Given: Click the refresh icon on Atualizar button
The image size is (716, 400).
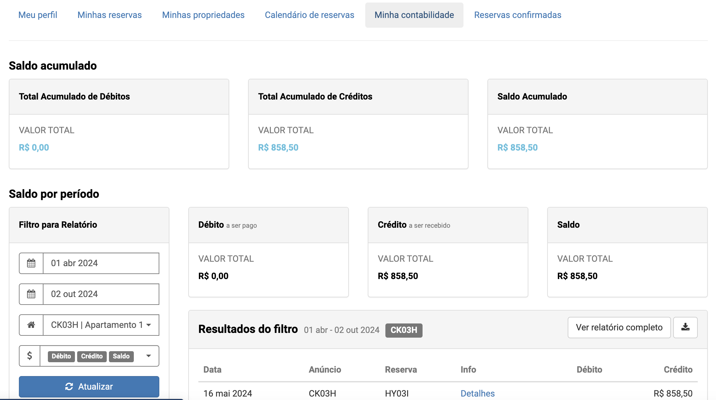Looking at the screenshot, I should click(69, 386).
